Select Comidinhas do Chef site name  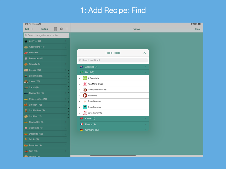click(x=97, y=90)
